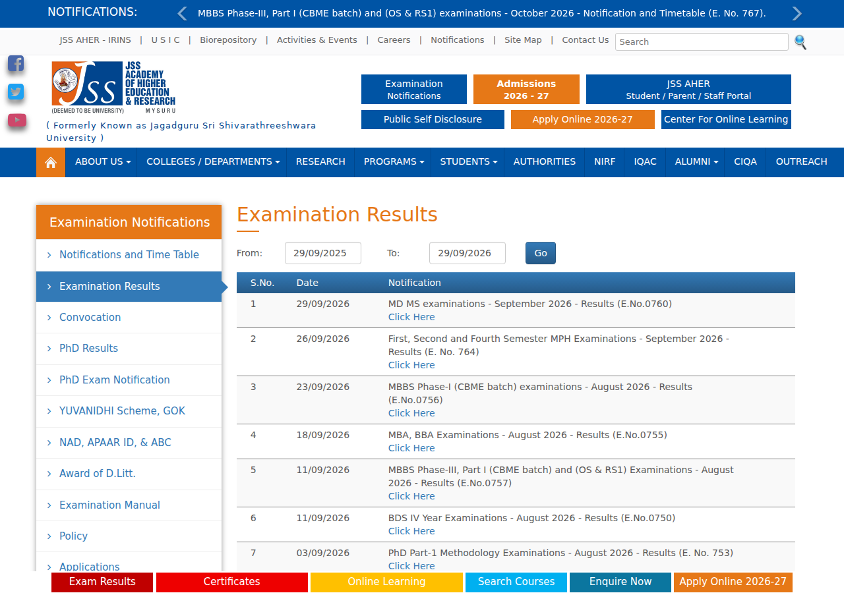Open JSS AHER - IRINS top link
This screenshot has width=844, height=593.
point(95,40)
